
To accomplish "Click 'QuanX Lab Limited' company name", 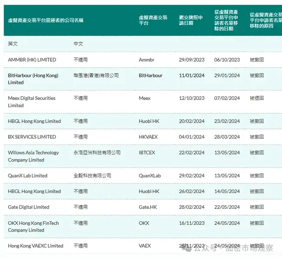I will tap(28, 176).
